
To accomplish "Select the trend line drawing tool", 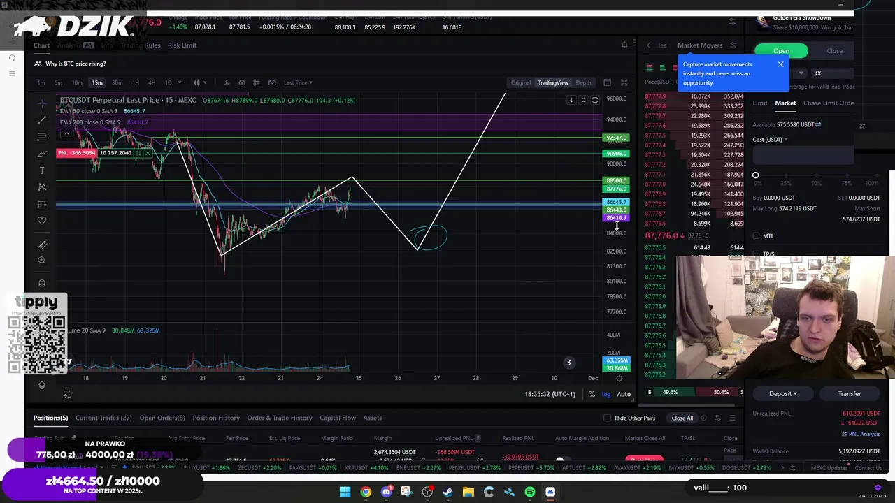I will (x=42, y=120).
